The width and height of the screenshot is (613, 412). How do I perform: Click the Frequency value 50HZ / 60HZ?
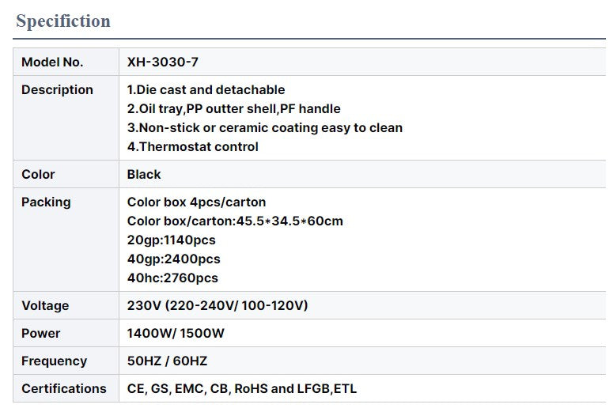pos(167,361)
